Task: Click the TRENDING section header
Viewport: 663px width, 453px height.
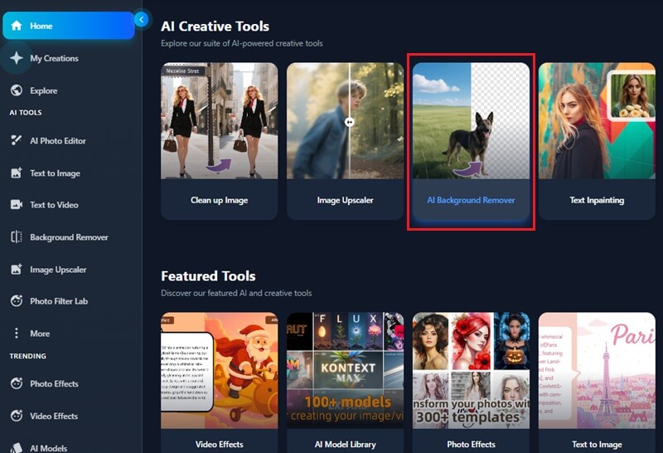Action: coord(27,356)
